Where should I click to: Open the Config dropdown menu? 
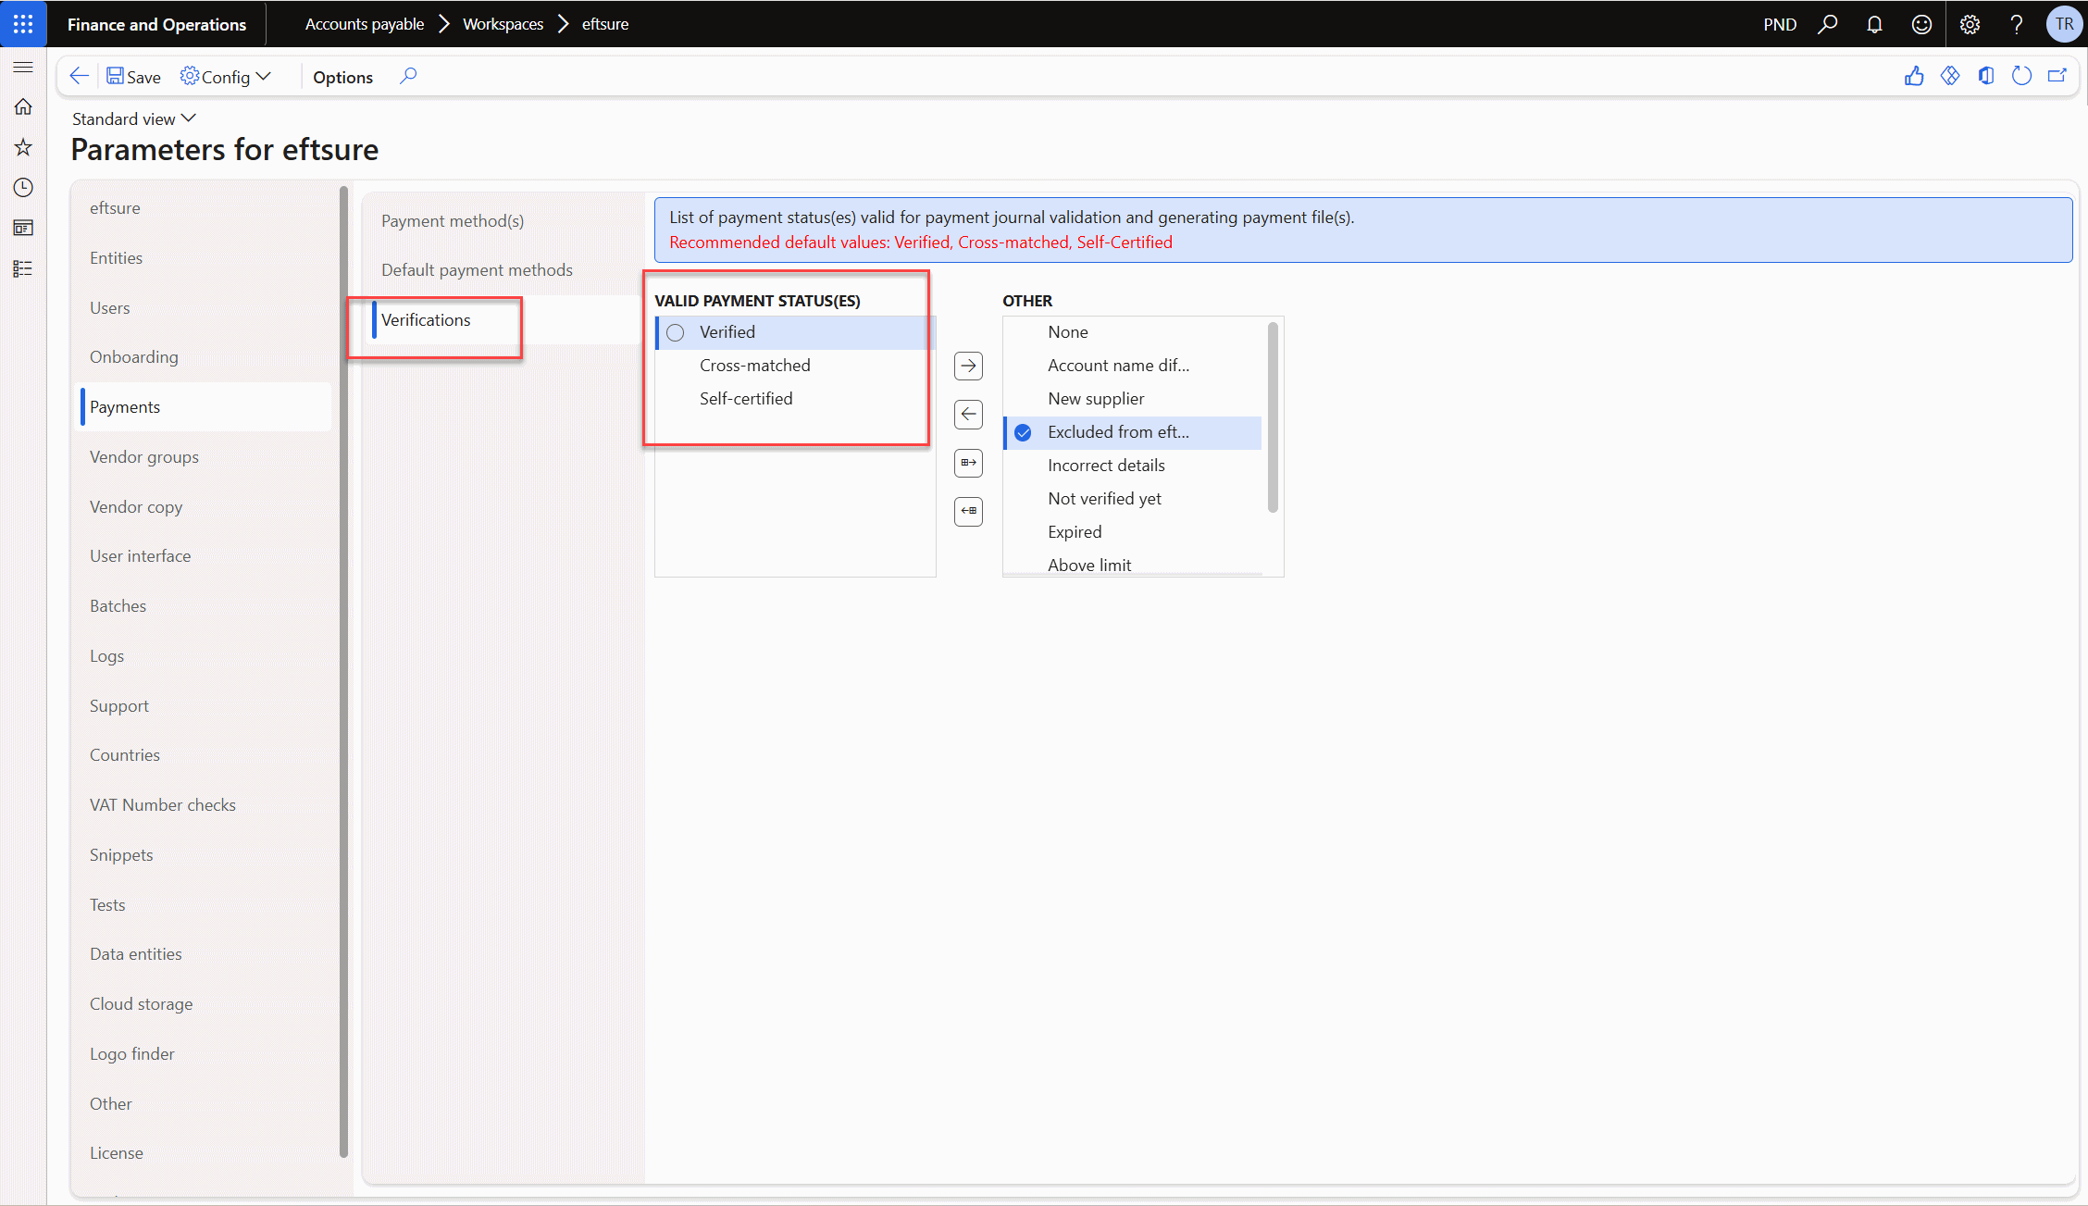pos(226,77)
